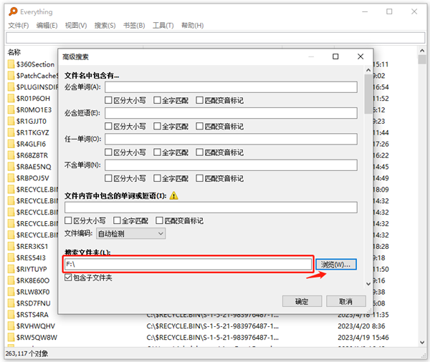Open the 文件编码 自动检测 dropdown

(131, 233)
